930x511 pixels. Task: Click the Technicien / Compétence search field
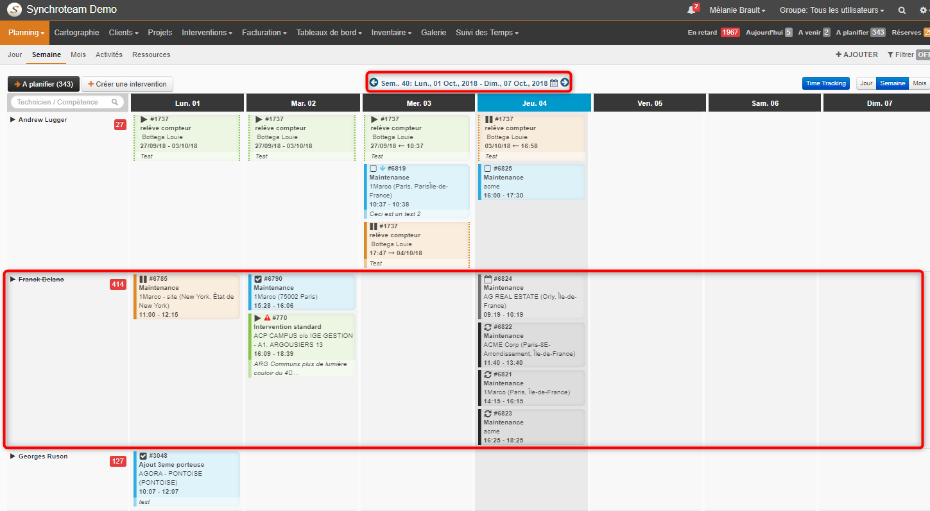point(67,102)
